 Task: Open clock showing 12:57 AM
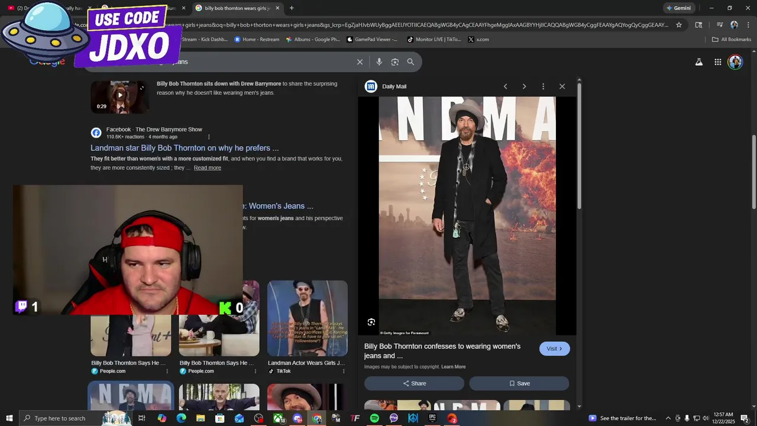click(723, 418)
